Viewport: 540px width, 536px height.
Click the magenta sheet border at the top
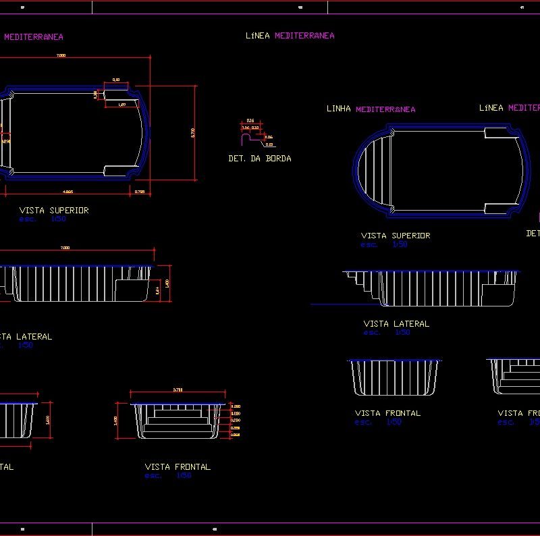[x=270, y=9]
